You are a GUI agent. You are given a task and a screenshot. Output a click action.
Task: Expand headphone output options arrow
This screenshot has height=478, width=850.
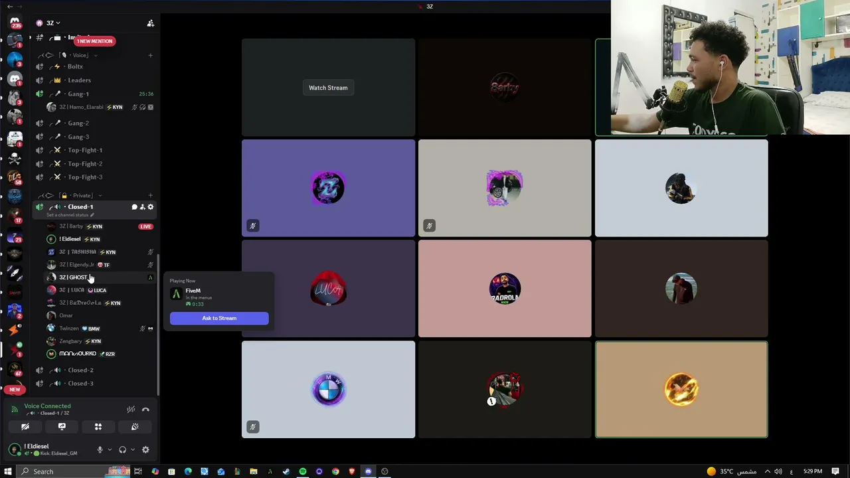point(132,449)
